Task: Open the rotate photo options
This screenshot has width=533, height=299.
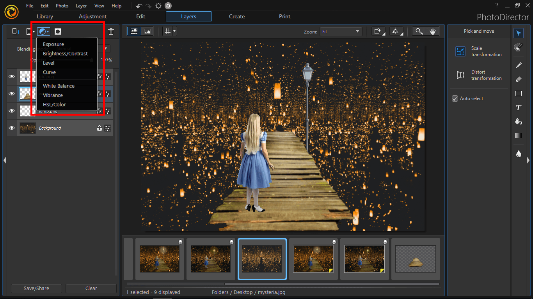Action: (378, 32)
